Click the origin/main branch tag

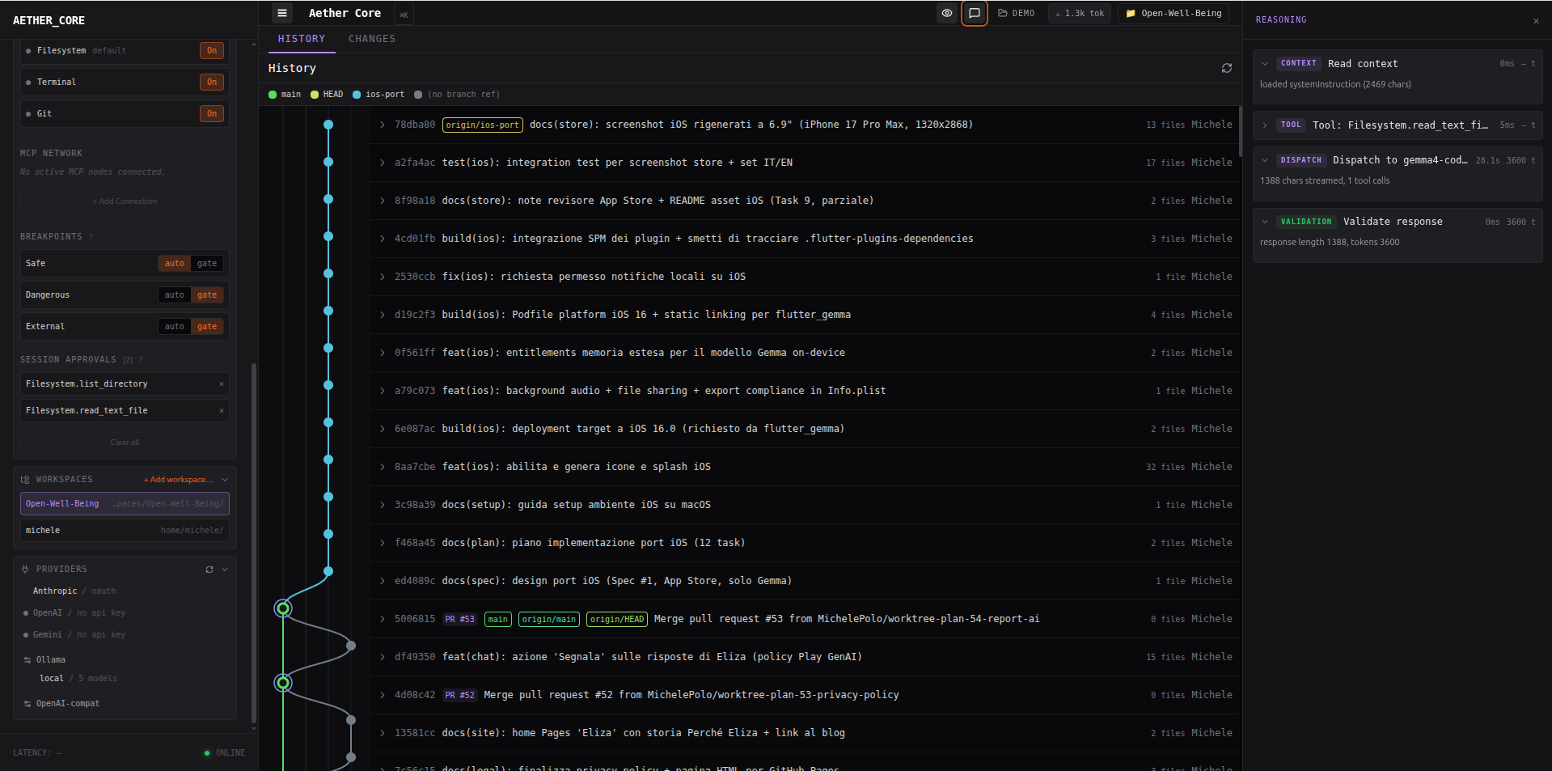(549, 620)
